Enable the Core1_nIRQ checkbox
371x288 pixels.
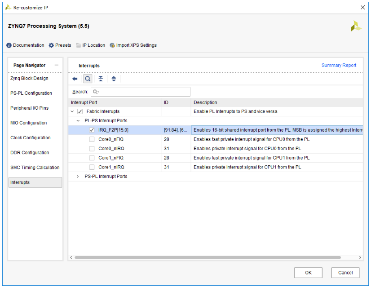coord(92,167)
